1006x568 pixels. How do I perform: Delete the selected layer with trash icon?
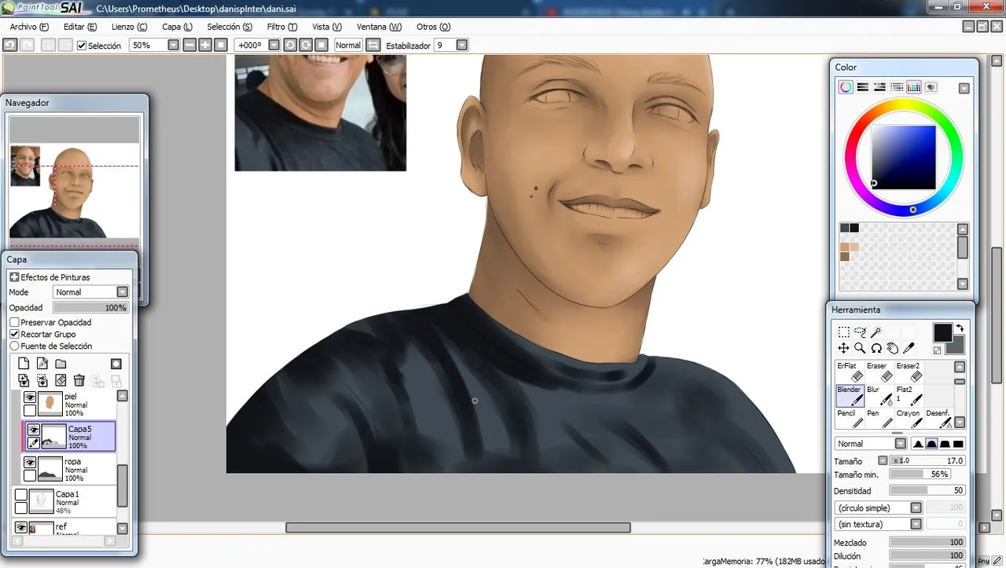[x=79, y=380]
